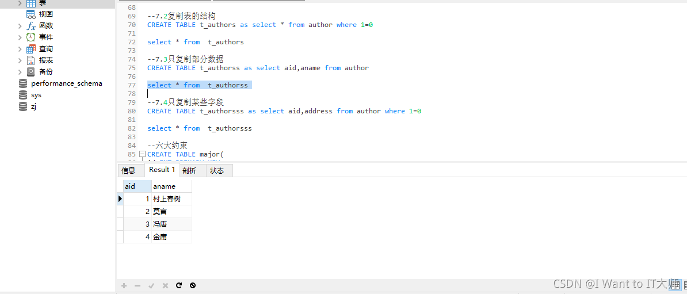This screenshot has height=294, width=687.
Task: Click the CREATE TABLE t_authorss line 75
Action: point(258,68)
